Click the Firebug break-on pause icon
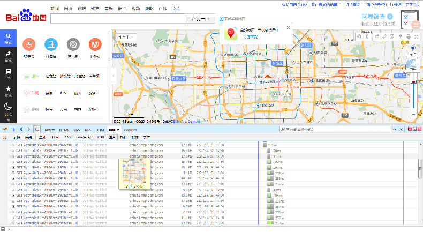The height and width of the screenshot is (232, 423). pos(5,137)
